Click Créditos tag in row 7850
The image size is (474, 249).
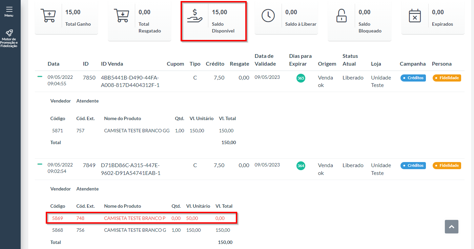tap(413, 78)
